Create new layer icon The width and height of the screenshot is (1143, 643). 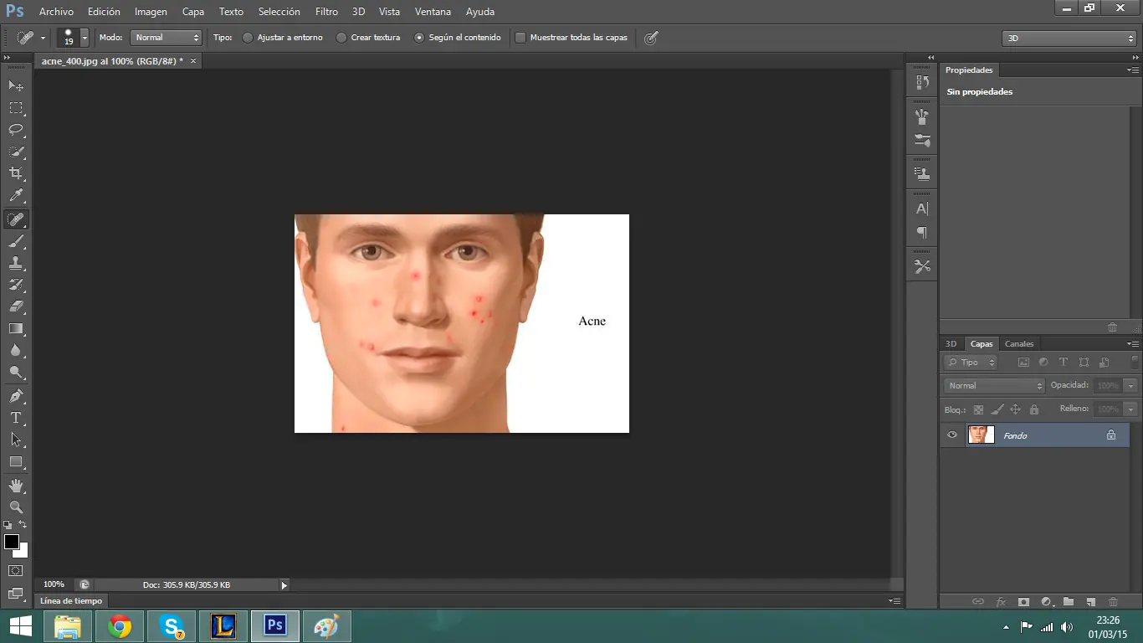point(1090,601)
